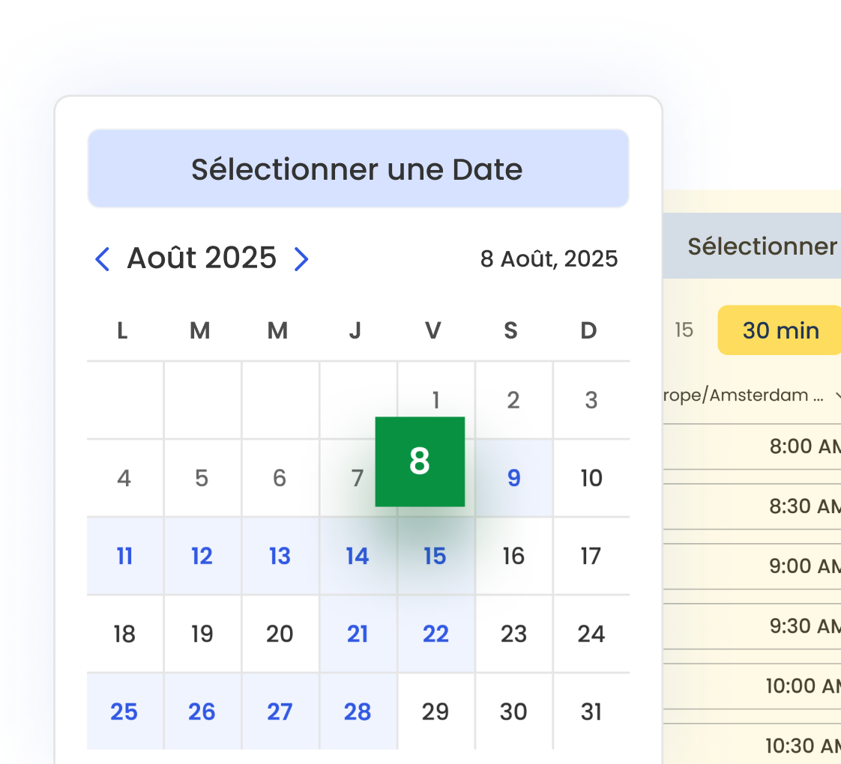Go to next month arrow
Image resolution: width=841 pixels, height=764 pixels.
tap(301, 259)
